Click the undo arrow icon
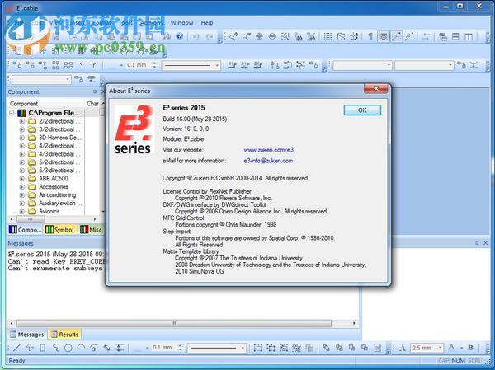The width and height of the screenshot is (495, 370). pyautogui.click(x=196, y=36)
